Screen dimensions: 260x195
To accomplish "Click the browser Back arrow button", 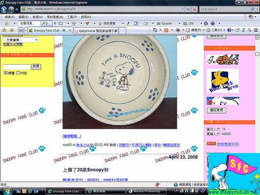I will pos(4,9).
